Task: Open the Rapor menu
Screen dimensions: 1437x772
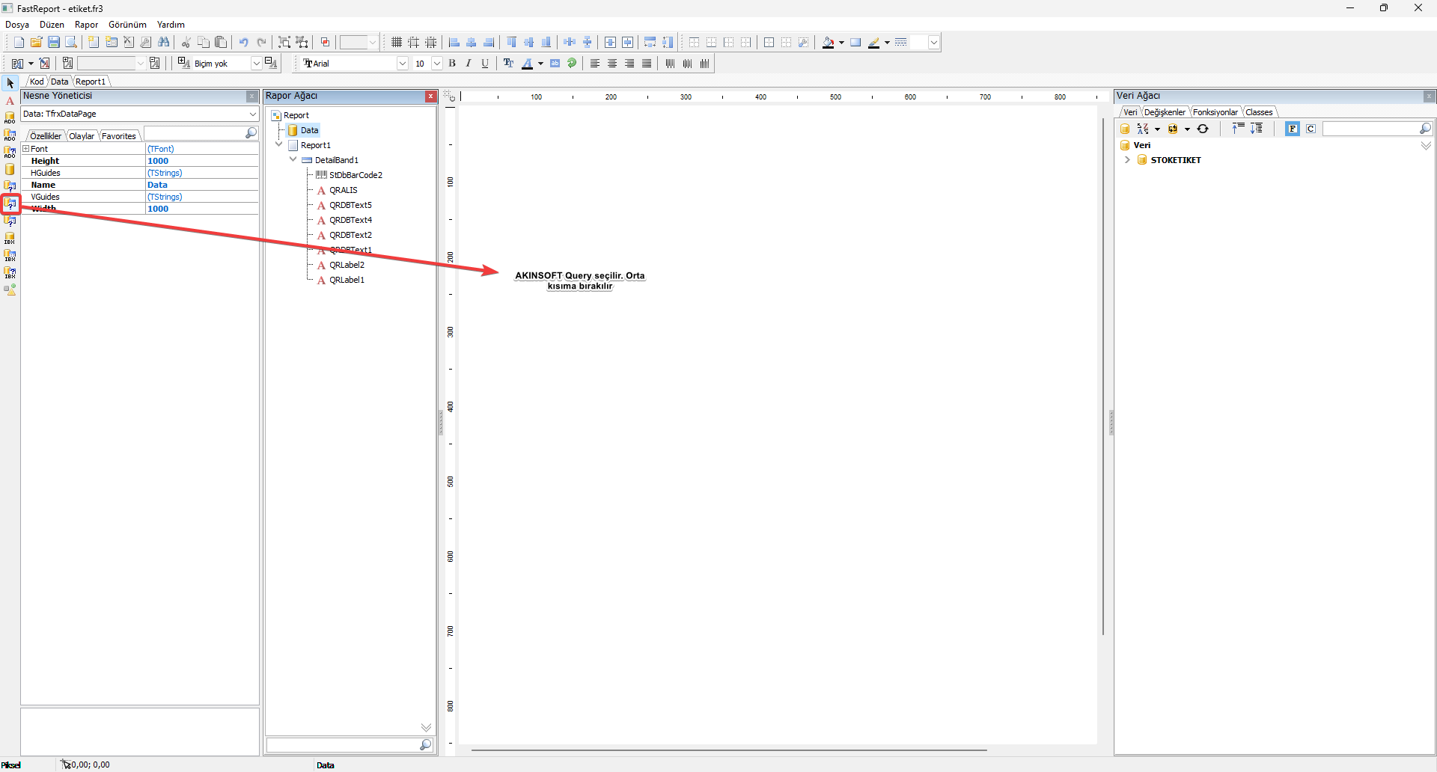Action: (x=86, y=25)
